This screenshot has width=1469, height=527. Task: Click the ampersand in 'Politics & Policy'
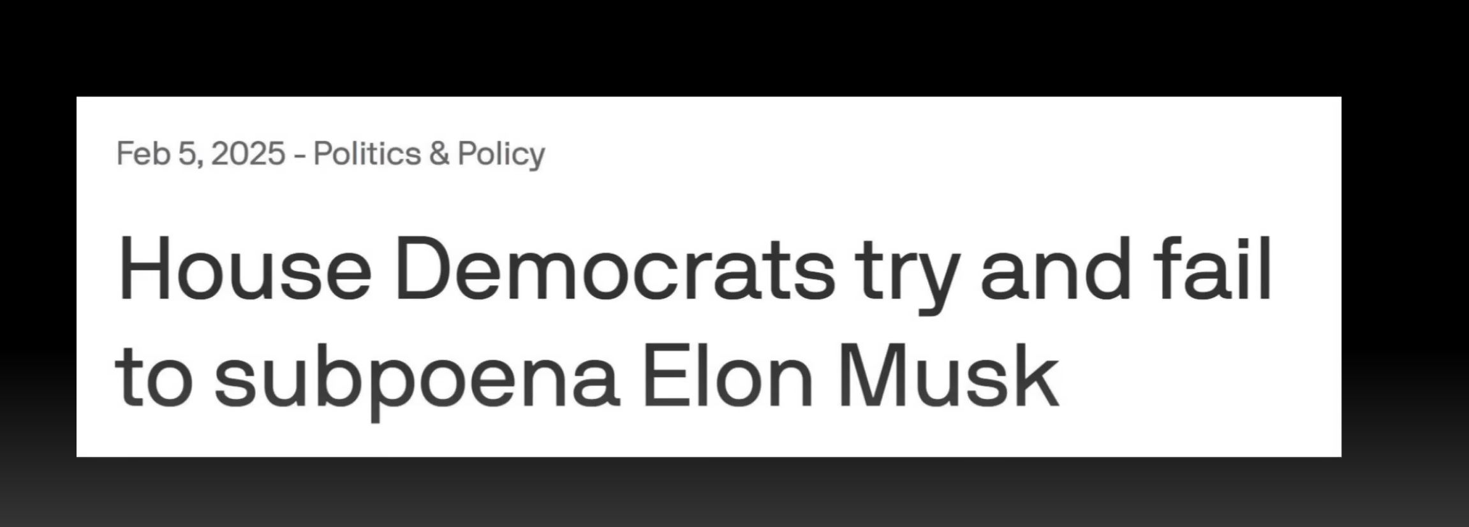[439, 154]
